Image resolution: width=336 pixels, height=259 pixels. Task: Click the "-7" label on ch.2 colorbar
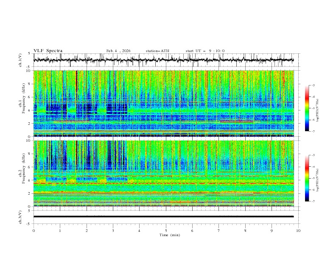click(x=313, y=201)
